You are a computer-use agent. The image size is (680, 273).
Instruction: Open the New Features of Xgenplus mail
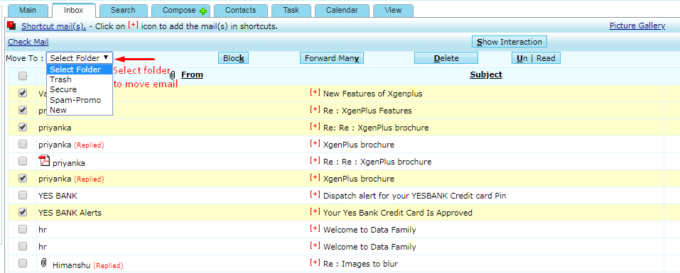373,94
